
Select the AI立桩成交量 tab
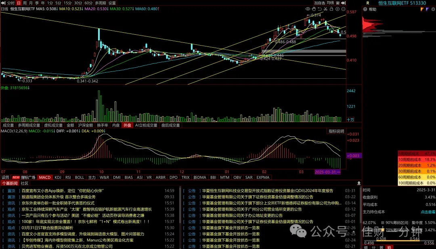[x=146, y=126]
